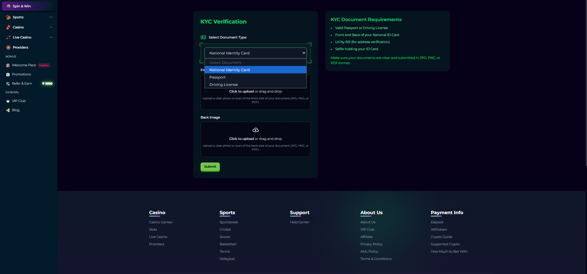Click the Refer & Earn icon
Image resolution: width=587 pixels, height=274 pixels.
8,84
